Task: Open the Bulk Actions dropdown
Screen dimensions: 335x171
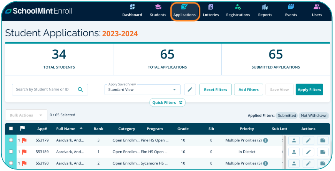Action: (26, 115)
